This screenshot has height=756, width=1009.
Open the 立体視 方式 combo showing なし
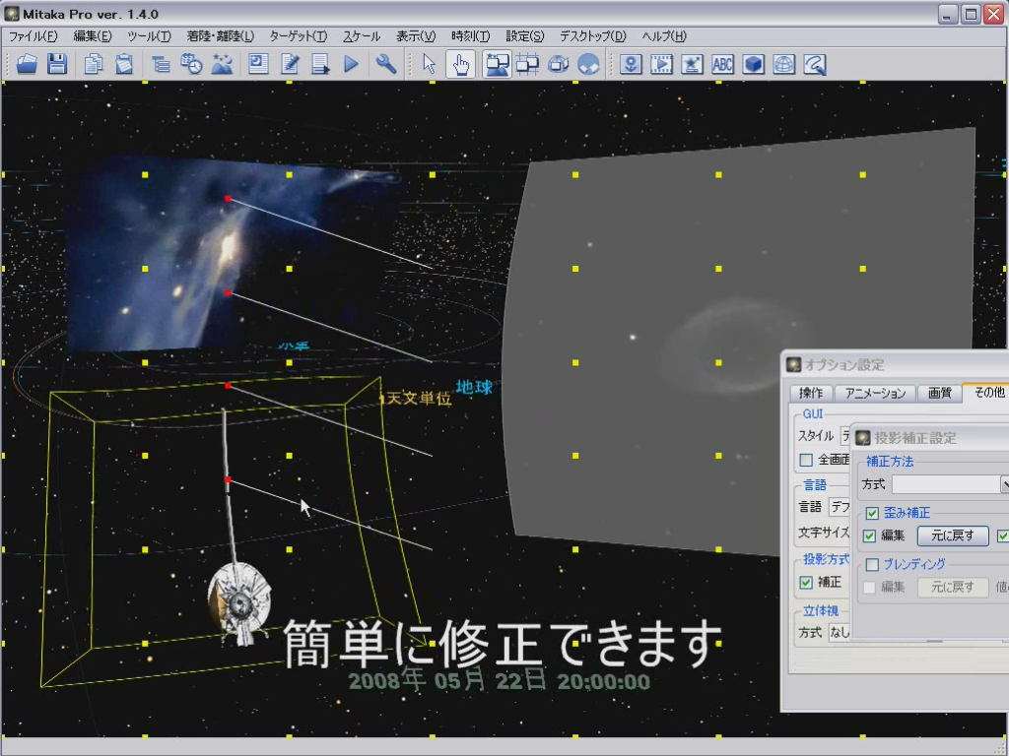click(x=840, y=633)
